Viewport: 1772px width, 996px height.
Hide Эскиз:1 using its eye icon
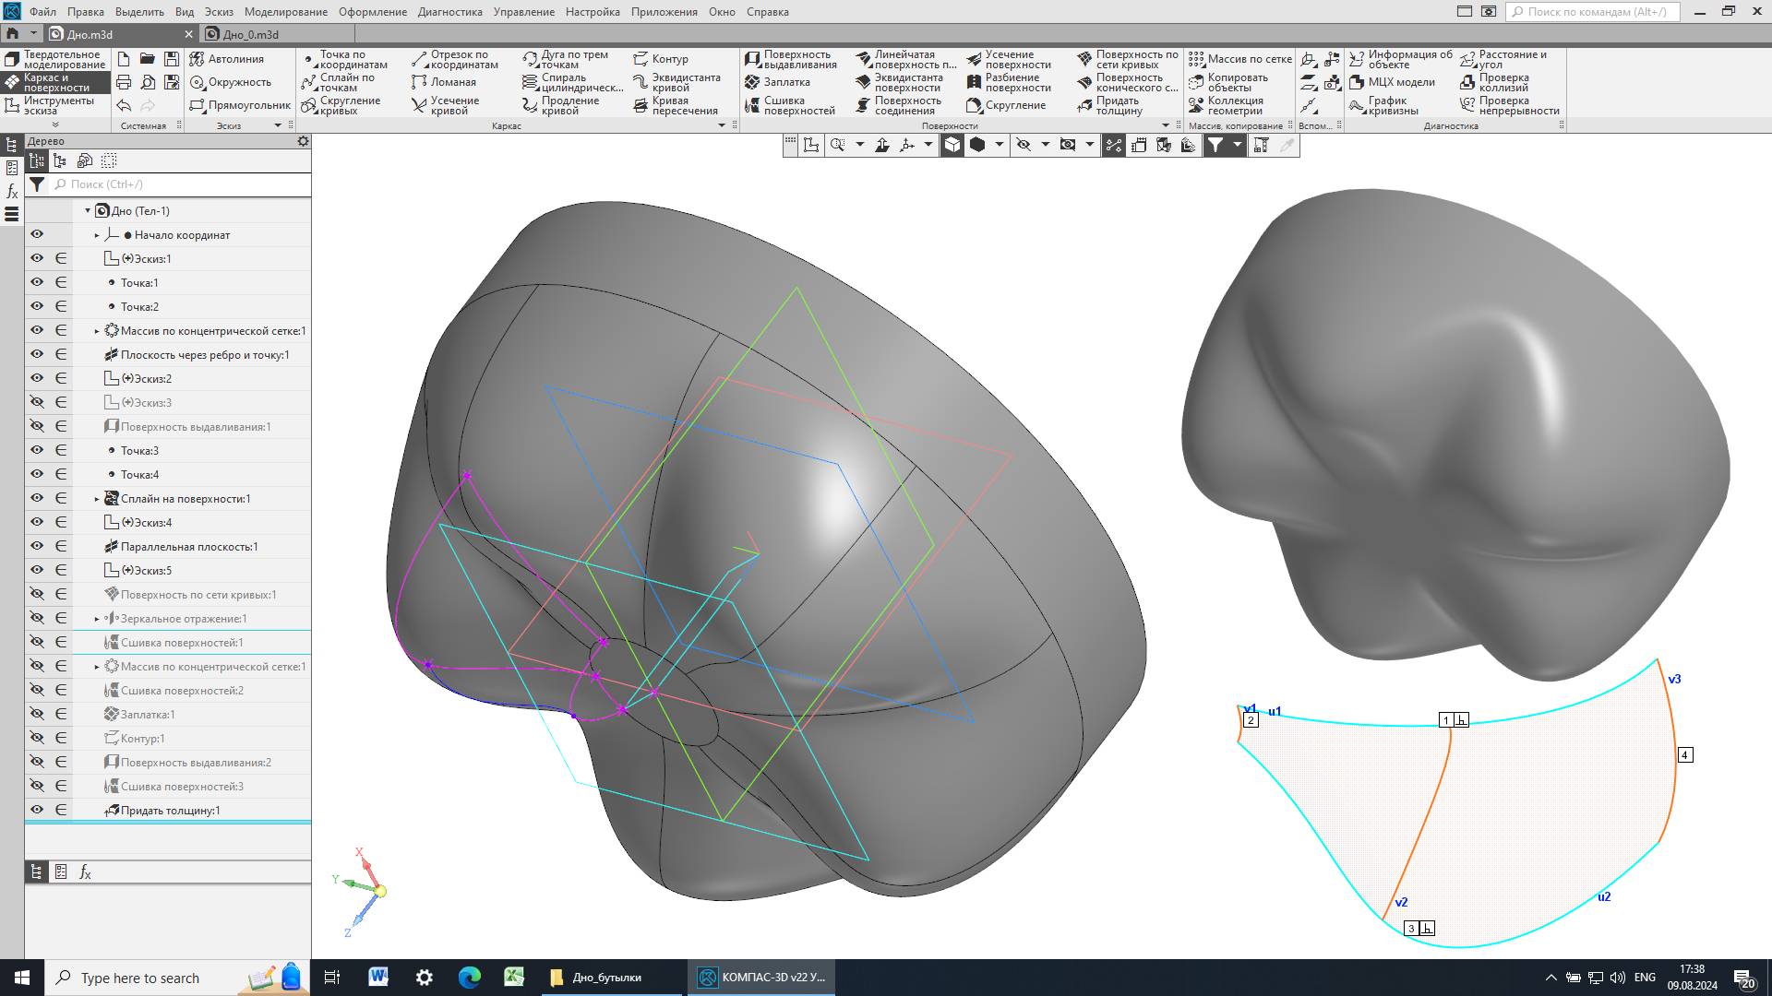click(x=37, y=258)
